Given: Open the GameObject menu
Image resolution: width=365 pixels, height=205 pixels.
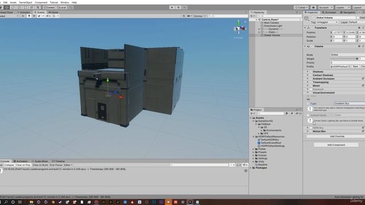Looking at the screenshot, I should [x=25, y=2].
